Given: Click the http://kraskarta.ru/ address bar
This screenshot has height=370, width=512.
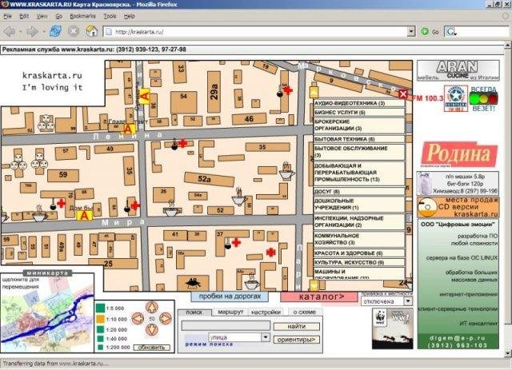Looking at the screenshot, I should pos(255,32).
